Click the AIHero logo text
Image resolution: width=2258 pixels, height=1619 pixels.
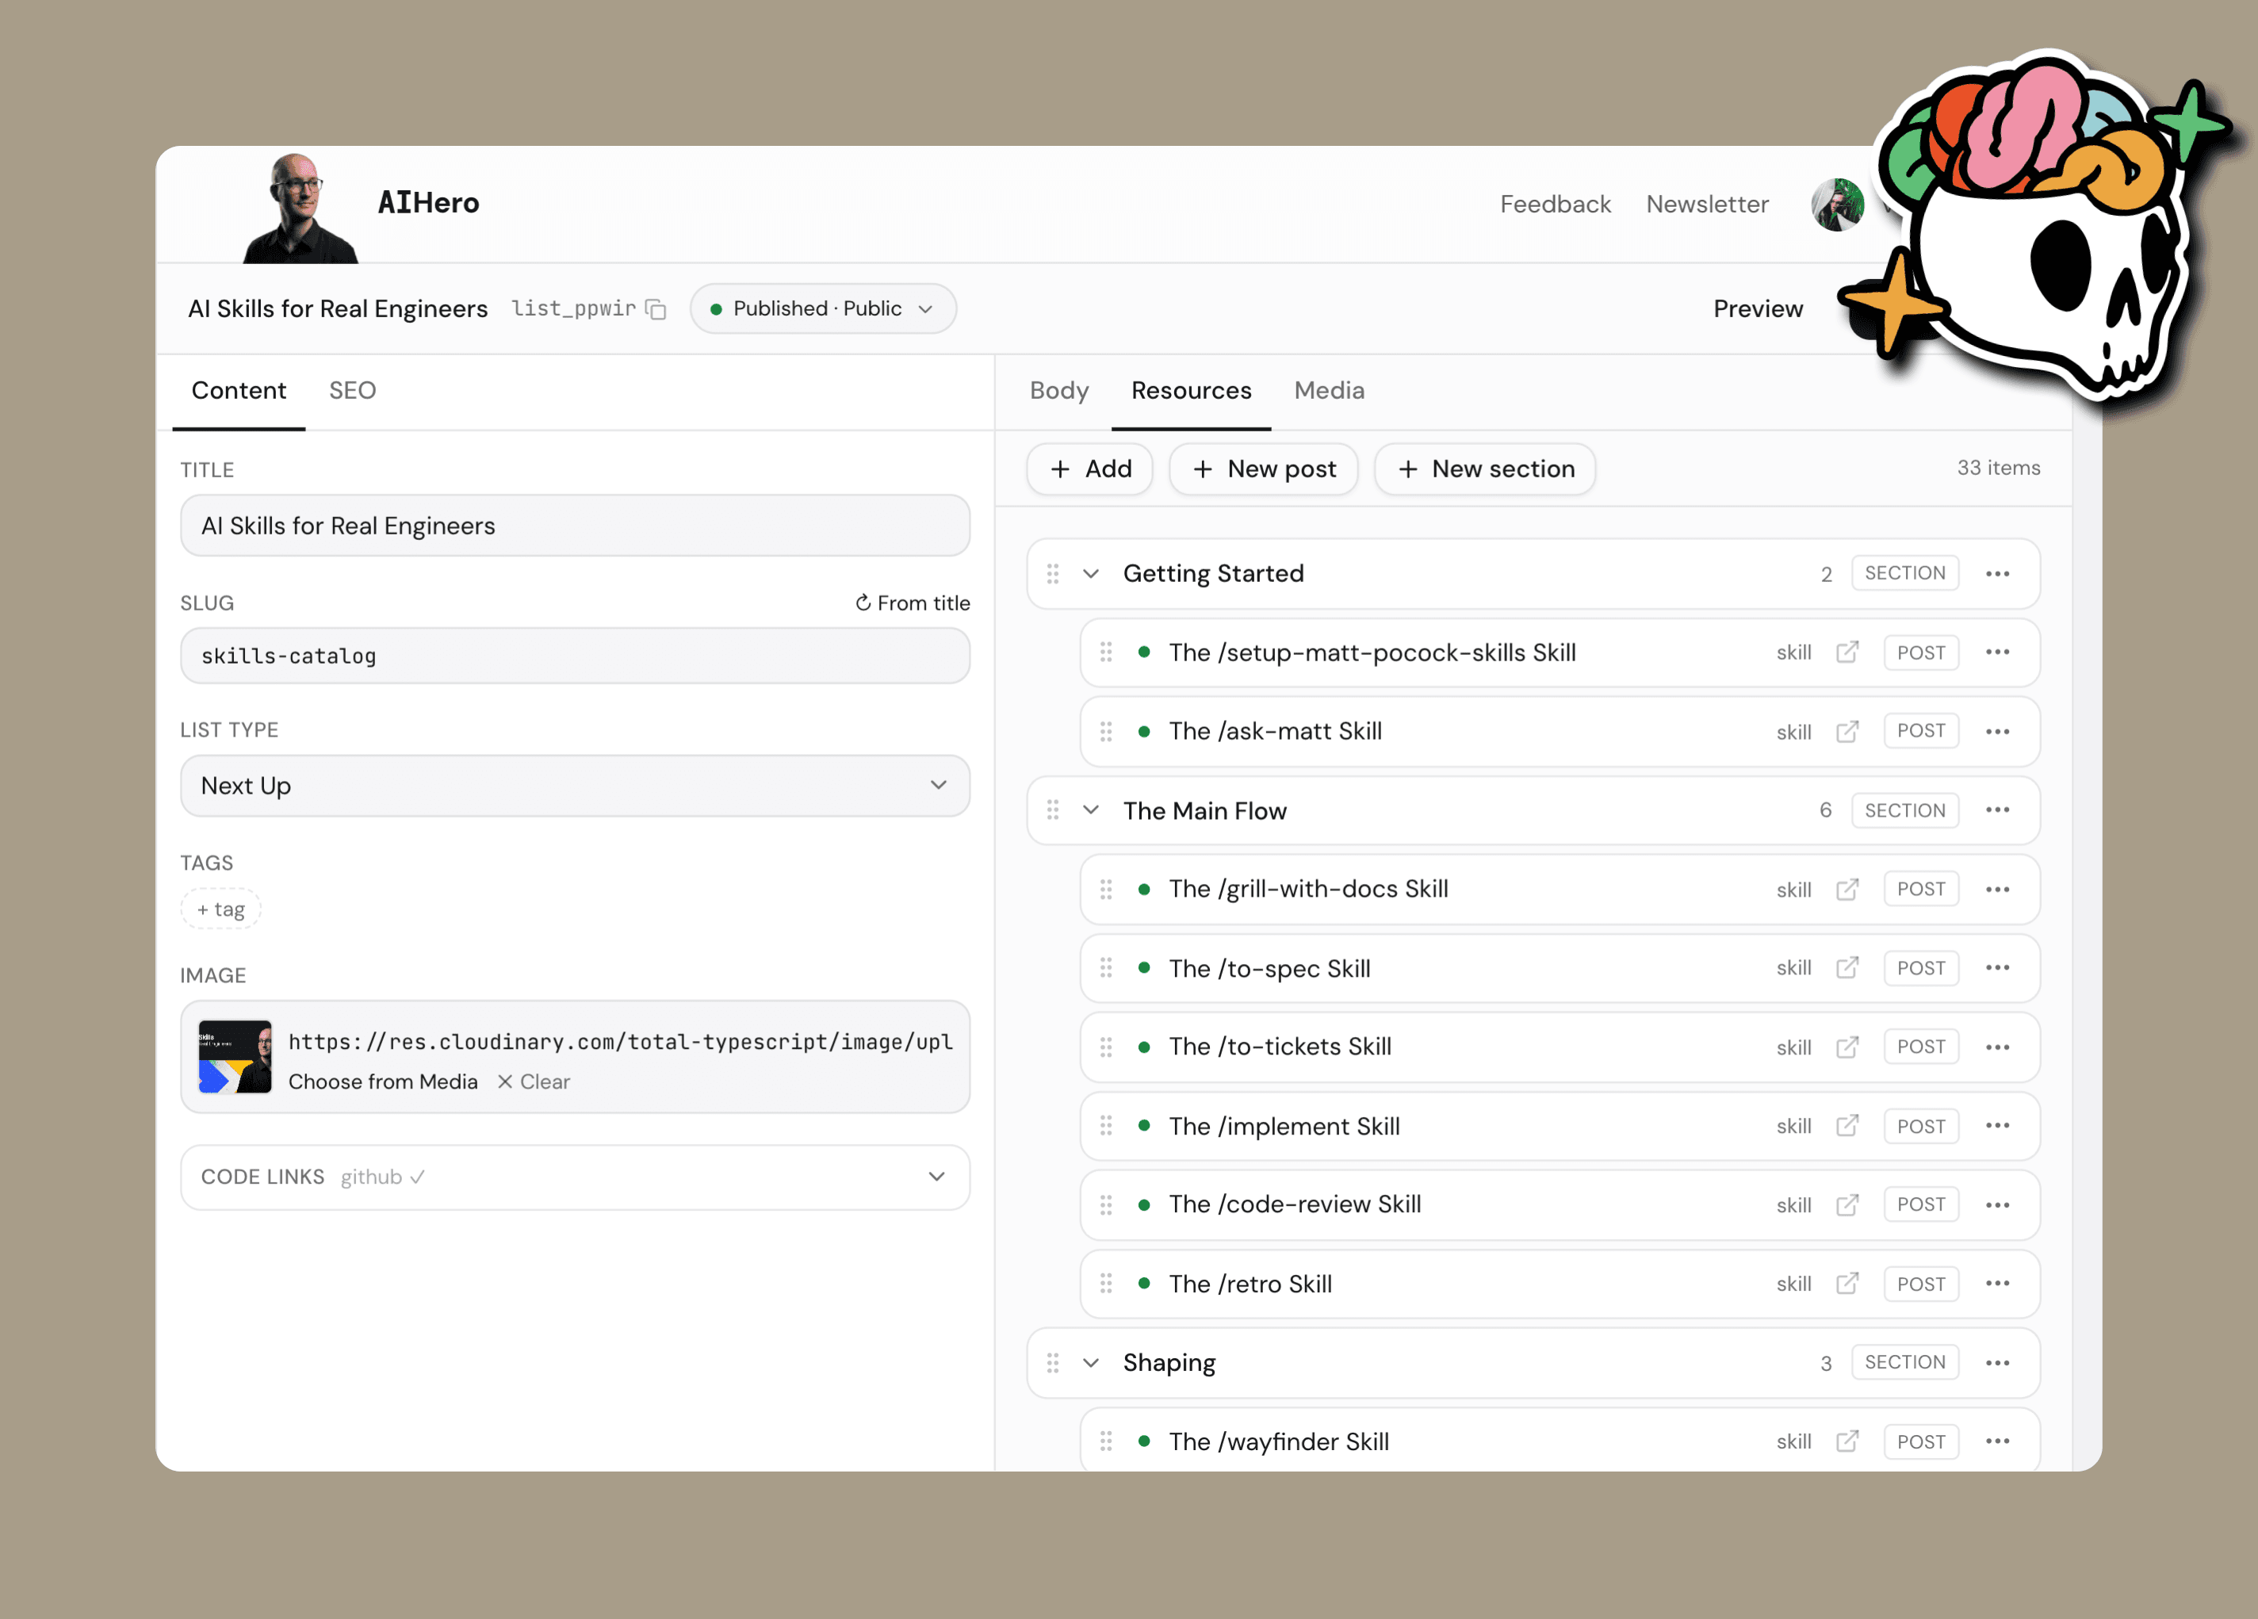(428, 203)
